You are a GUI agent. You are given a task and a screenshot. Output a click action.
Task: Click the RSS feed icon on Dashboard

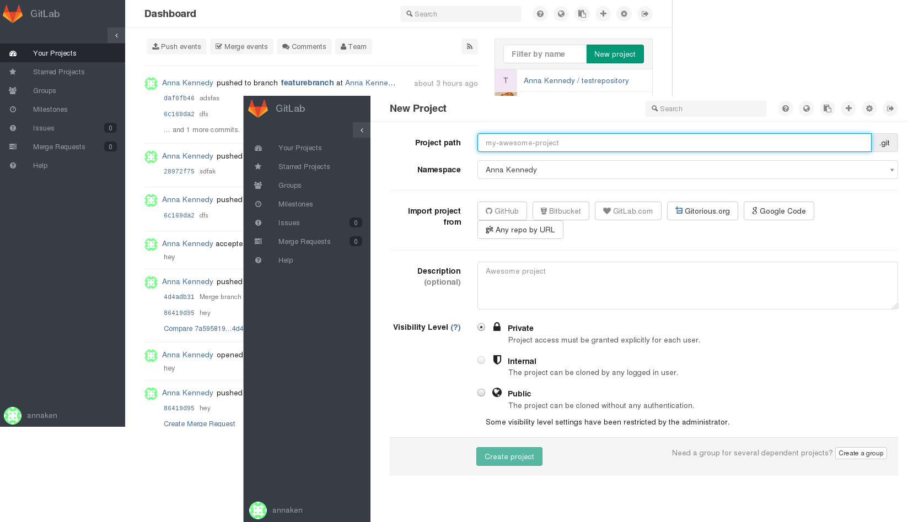point(470,47)
